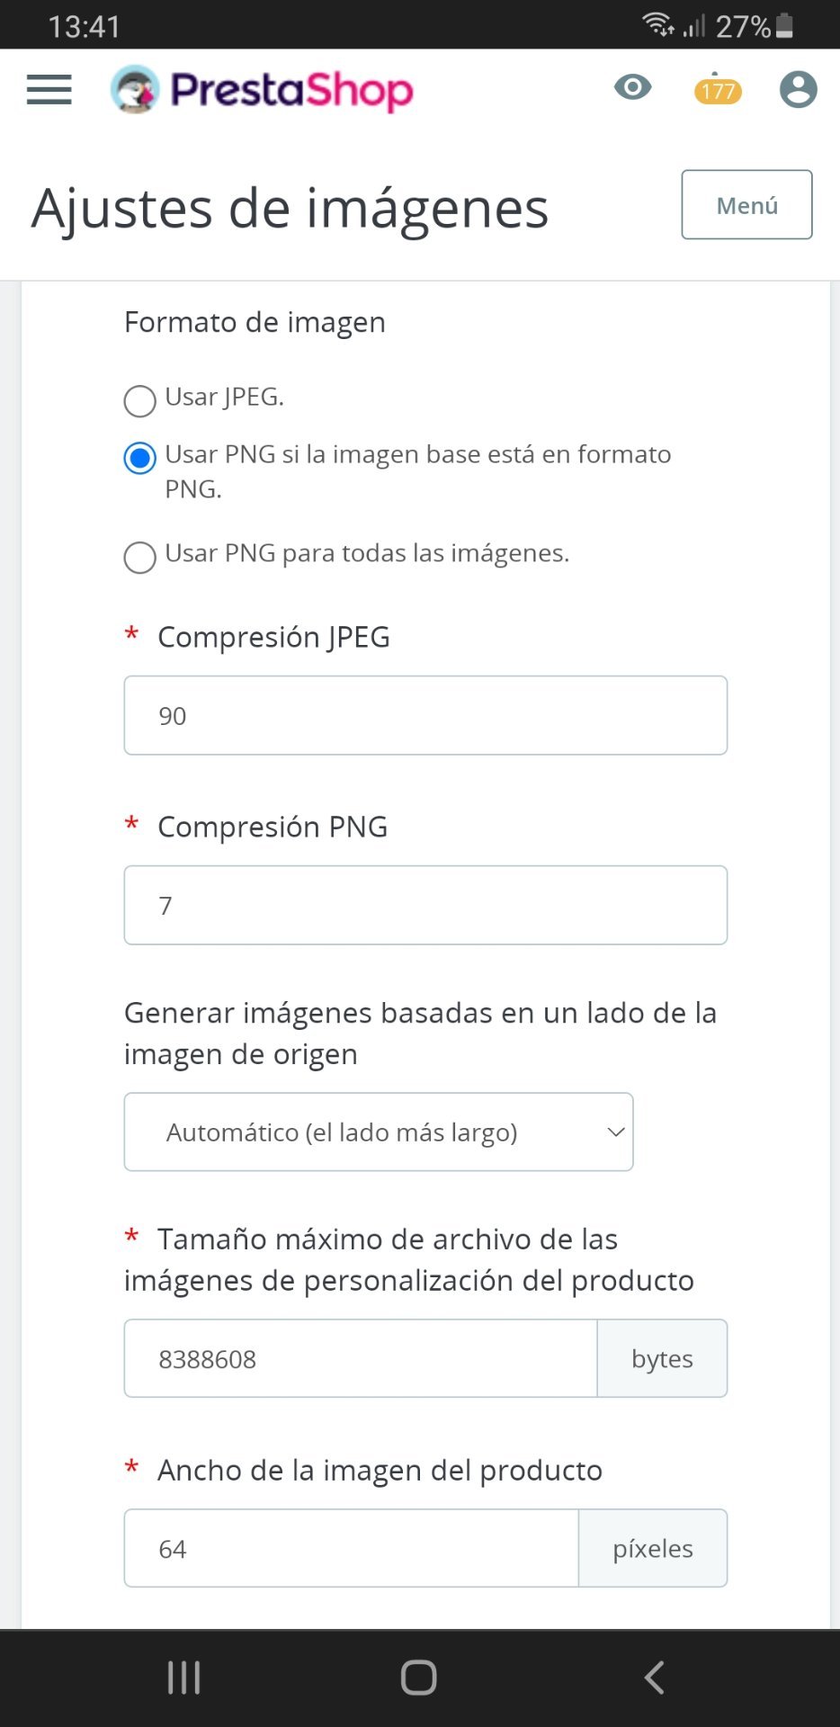Edit the Compresión PNG value field
The width and height of the screenshot is (840, 1727).
pyautogui.click(x=425, y=905)
